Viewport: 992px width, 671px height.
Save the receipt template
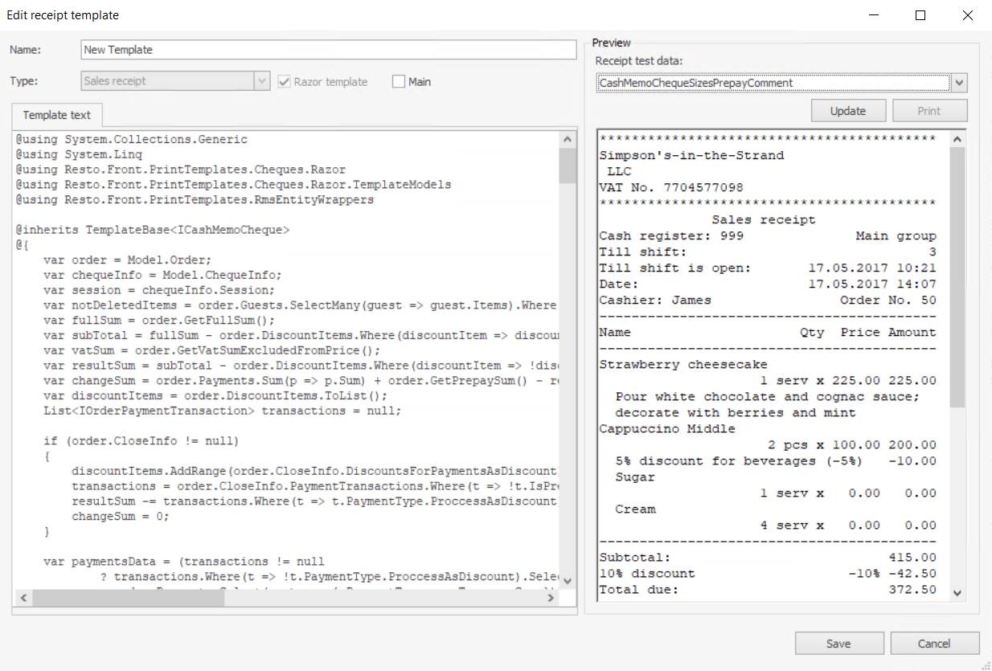(838, 644)
